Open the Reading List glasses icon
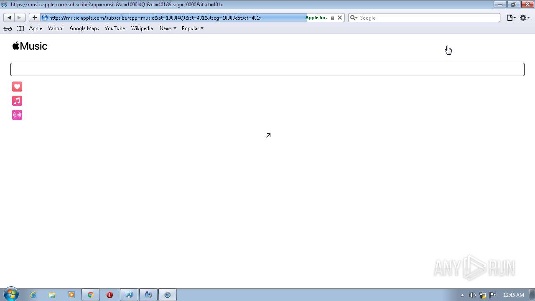Viewport: 535px width, 301px height. (x=8, y=28)
